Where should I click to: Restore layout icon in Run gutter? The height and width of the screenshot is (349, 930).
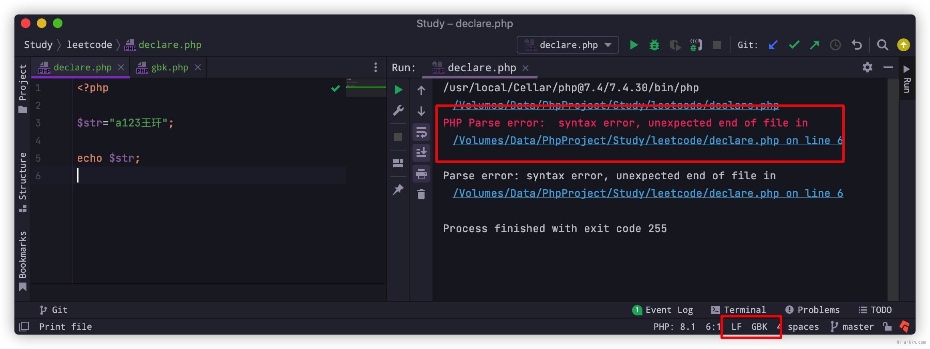coord(398,163)
